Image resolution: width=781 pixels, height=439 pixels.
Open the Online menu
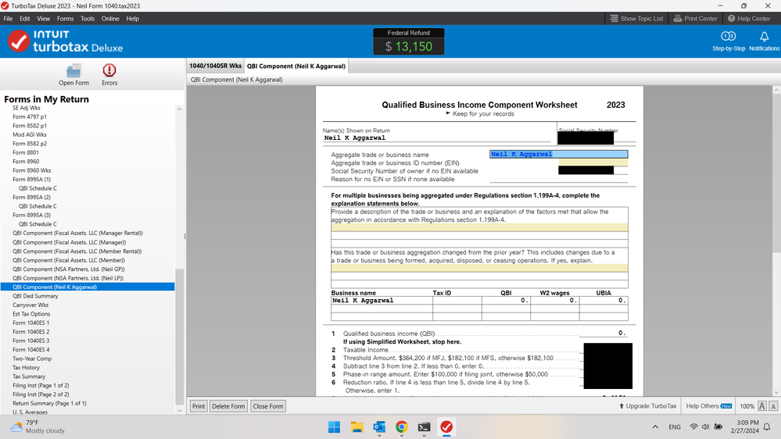110,19
